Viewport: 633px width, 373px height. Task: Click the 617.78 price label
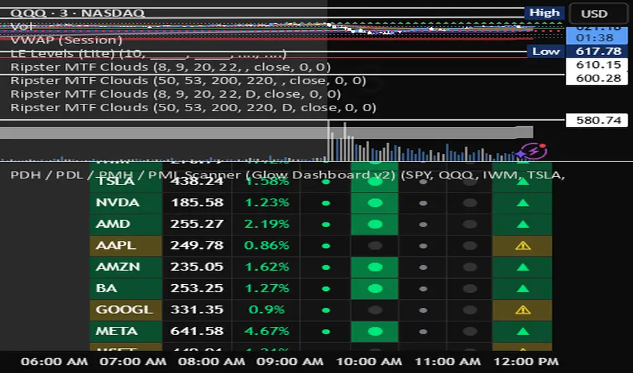click(598, 52)
